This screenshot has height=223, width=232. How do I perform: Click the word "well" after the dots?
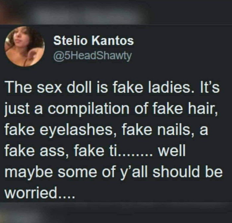click(172, 151)
